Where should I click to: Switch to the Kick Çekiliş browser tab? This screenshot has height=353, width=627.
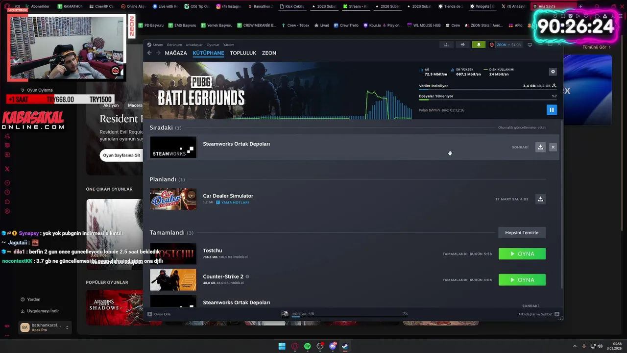click(x=292, y=6)
